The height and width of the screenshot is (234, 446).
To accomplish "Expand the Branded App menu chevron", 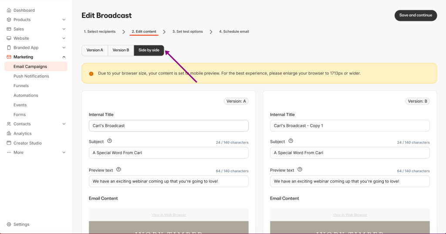I will click(x=64, y=47).
